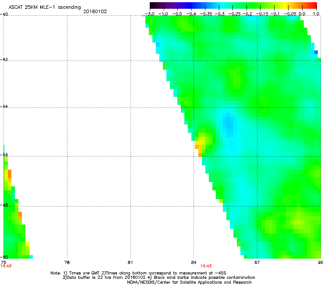Click the red "16:46" time beneath longitude 84
Viewport: 324px width, 285px height.
point(206,266)
